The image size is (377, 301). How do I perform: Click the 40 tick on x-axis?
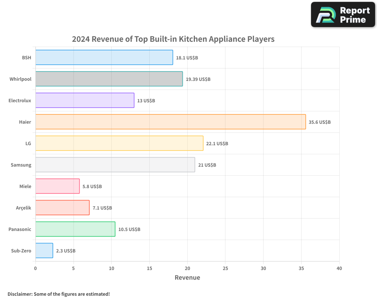(339, 268)
